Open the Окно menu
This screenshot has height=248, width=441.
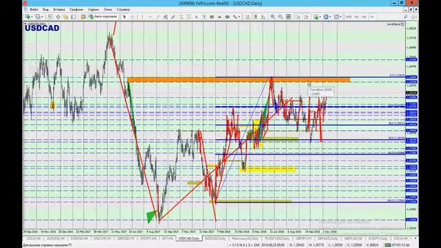point(107,10)
